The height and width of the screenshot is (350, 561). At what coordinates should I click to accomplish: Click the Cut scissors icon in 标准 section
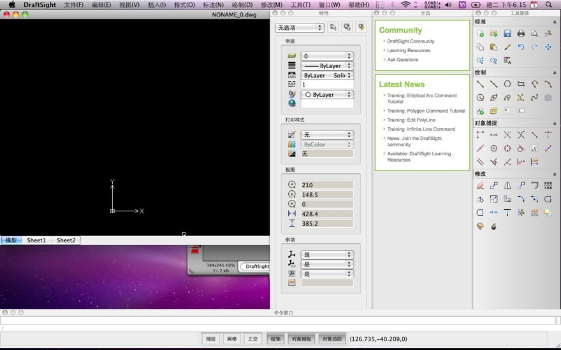pos(548,34)
